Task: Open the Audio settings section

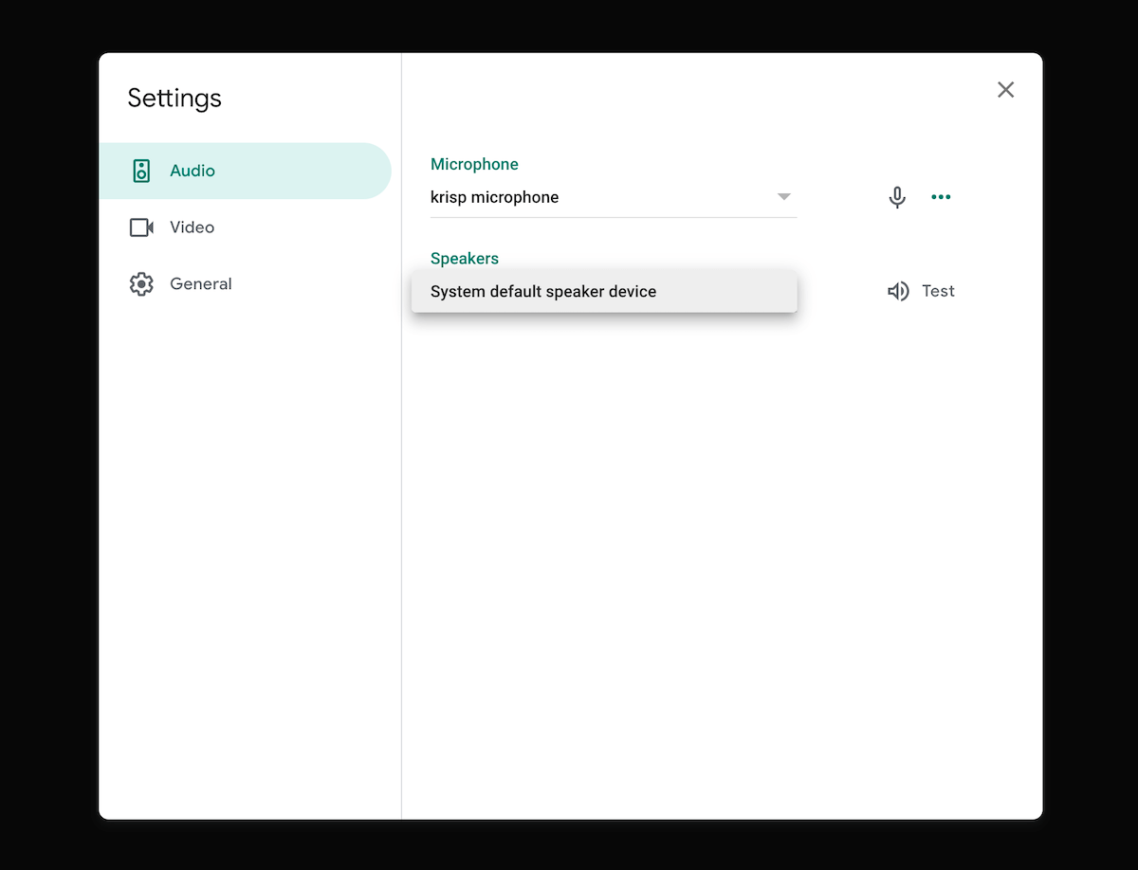Action: [x=193, y=171]
